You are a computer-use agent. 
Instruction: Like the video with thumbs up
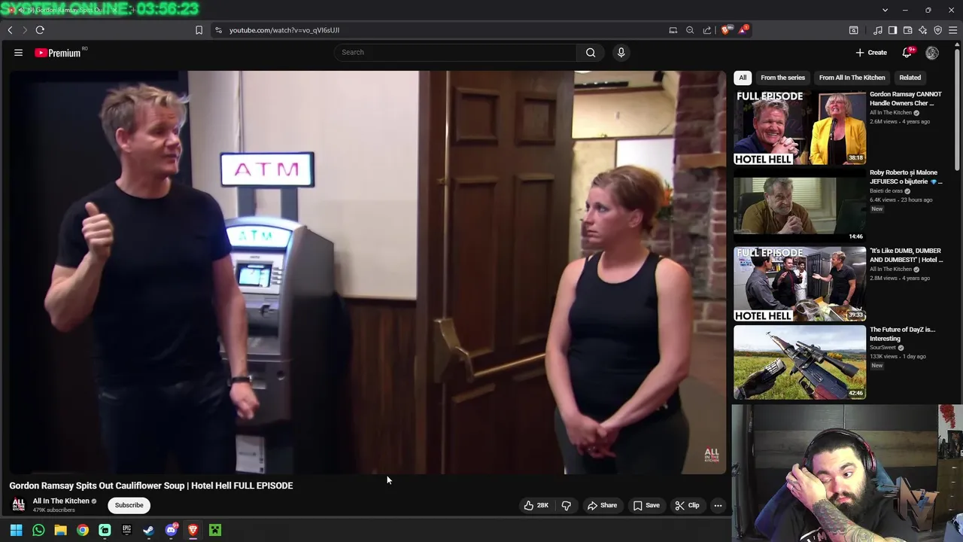[536, 505]
